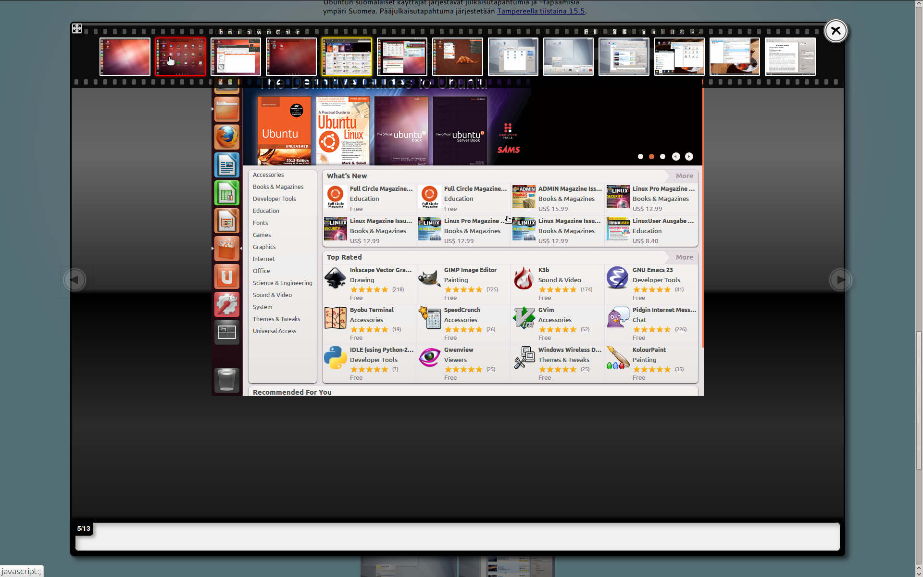The height and width of the screenshot is (577, 923).
Task: Click the banner next arrow button
Action: click(x=689, y=157)
